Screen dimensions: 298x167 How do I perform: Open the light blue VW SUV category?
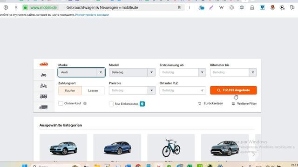[x=63, y=148]
